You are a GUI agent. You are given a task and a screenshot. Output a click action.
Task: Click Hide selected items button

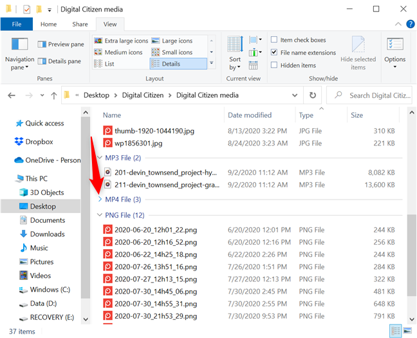pyautogui.click(x=358, y=53)
